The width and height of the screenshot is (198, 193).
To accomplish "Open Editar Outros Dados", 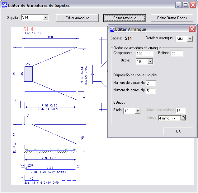I will [x=172, y=18].
